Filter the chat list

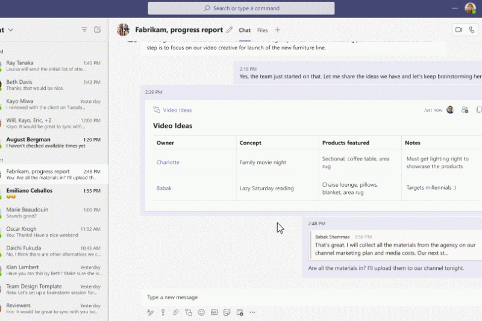[x=84, y=30]
